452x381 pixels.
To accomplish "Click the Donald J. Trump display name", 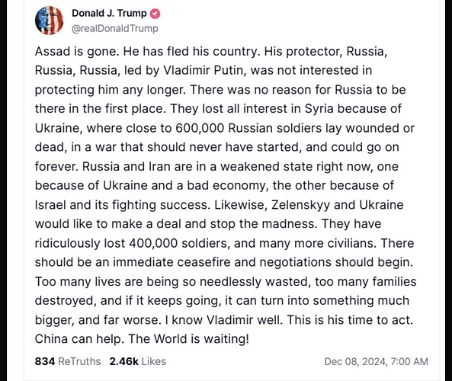I will pos(109,13).
